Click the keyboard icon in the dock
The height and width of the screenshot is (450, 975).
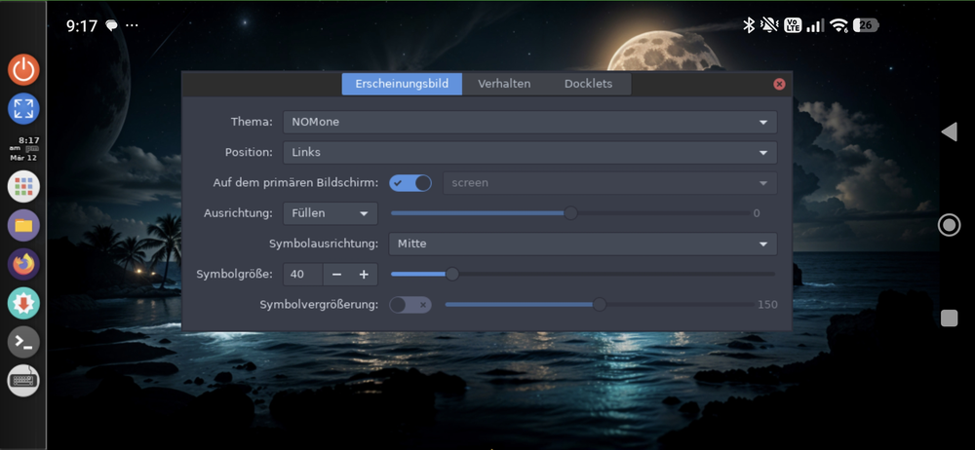click(23, 381)
